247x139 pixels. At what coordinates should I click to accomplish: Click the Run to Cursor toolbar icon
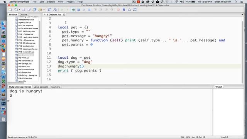tap(112, 10)
